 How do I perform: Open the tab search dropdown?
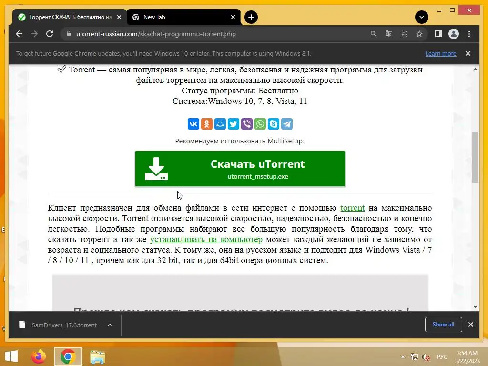click(422, 17)
